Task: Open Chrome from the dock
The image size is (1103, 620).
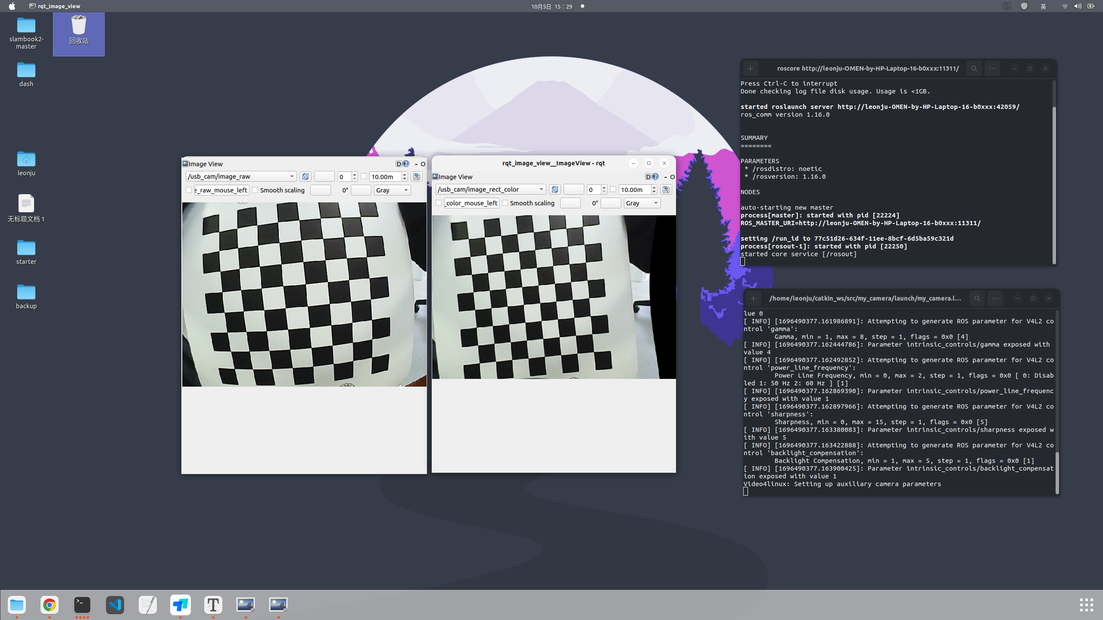Action: click(50, 605)
